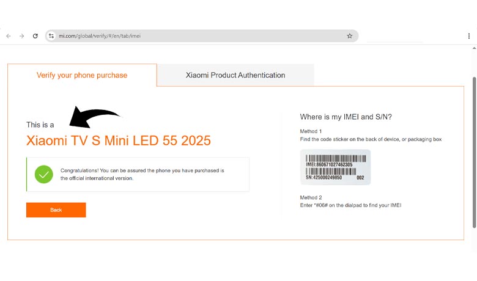Click the green checkmark success icon
The image size is (477, 281).
[x=43, y=174]
